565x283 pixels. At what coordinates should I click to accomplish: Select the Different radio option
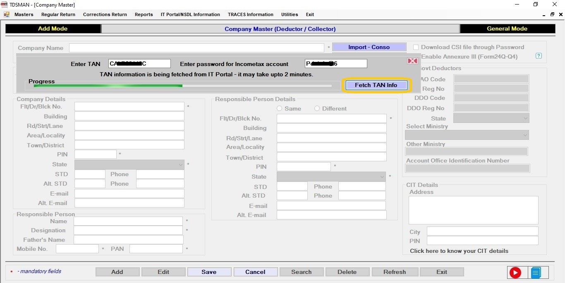click(x=317, y=108)
